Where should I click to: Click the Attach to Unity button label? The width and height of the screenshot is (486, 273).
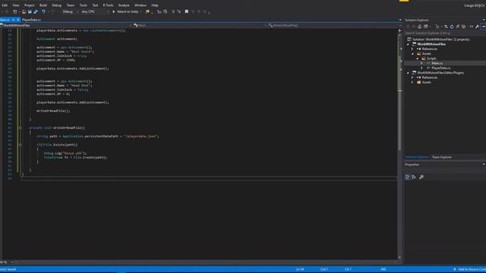(x=128, y=12)
